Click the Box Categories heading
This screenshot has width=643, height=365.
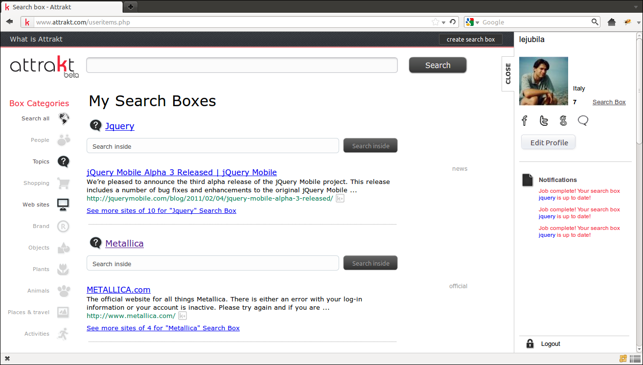pyautogui.click(x=39, y=103)
